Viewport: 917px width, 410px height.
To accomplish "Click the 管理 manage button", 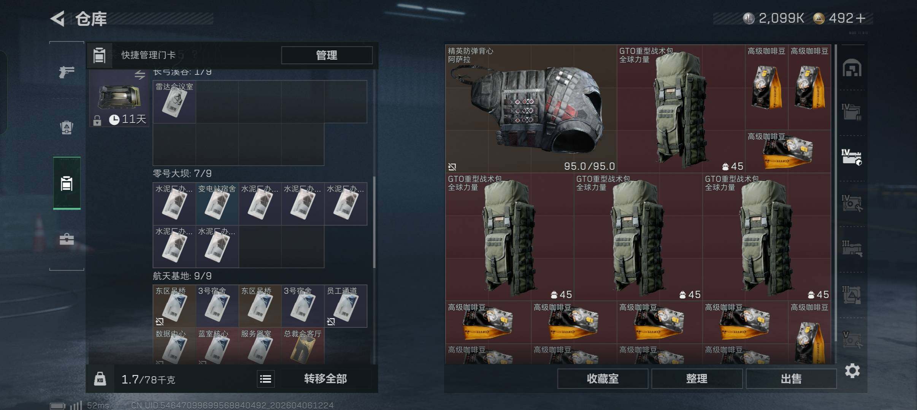I will pos(327,55).
